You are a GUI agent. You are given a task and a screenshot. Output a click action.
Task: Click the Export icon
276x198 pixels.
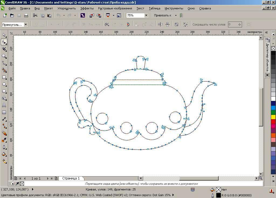click(99, 15)
